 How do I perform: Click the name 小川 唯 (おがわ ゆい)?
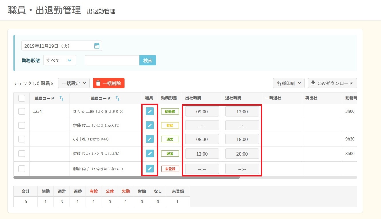(x=91, y=139)
